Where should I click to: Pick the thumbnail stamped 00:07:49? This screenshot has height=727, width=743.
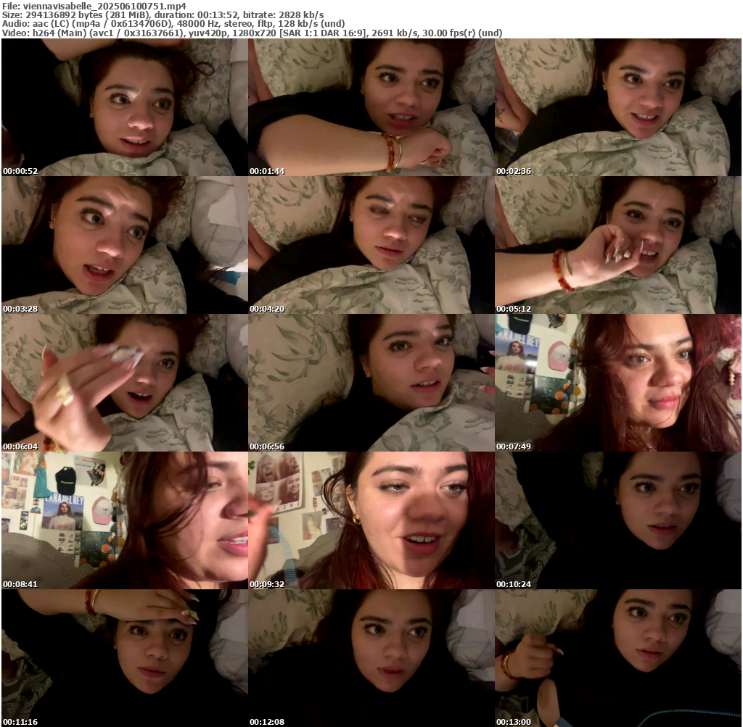(x=618, y=383)
